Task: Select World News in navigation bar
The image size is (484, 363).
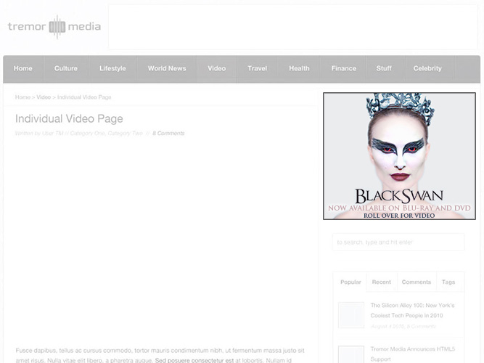Action: pyautogui.click(x=167, y=69)
